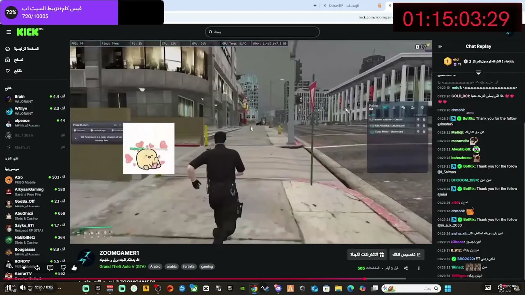Expand the show more followed channels link
Viewport: 525px width, 295px height.
[11, 159]
